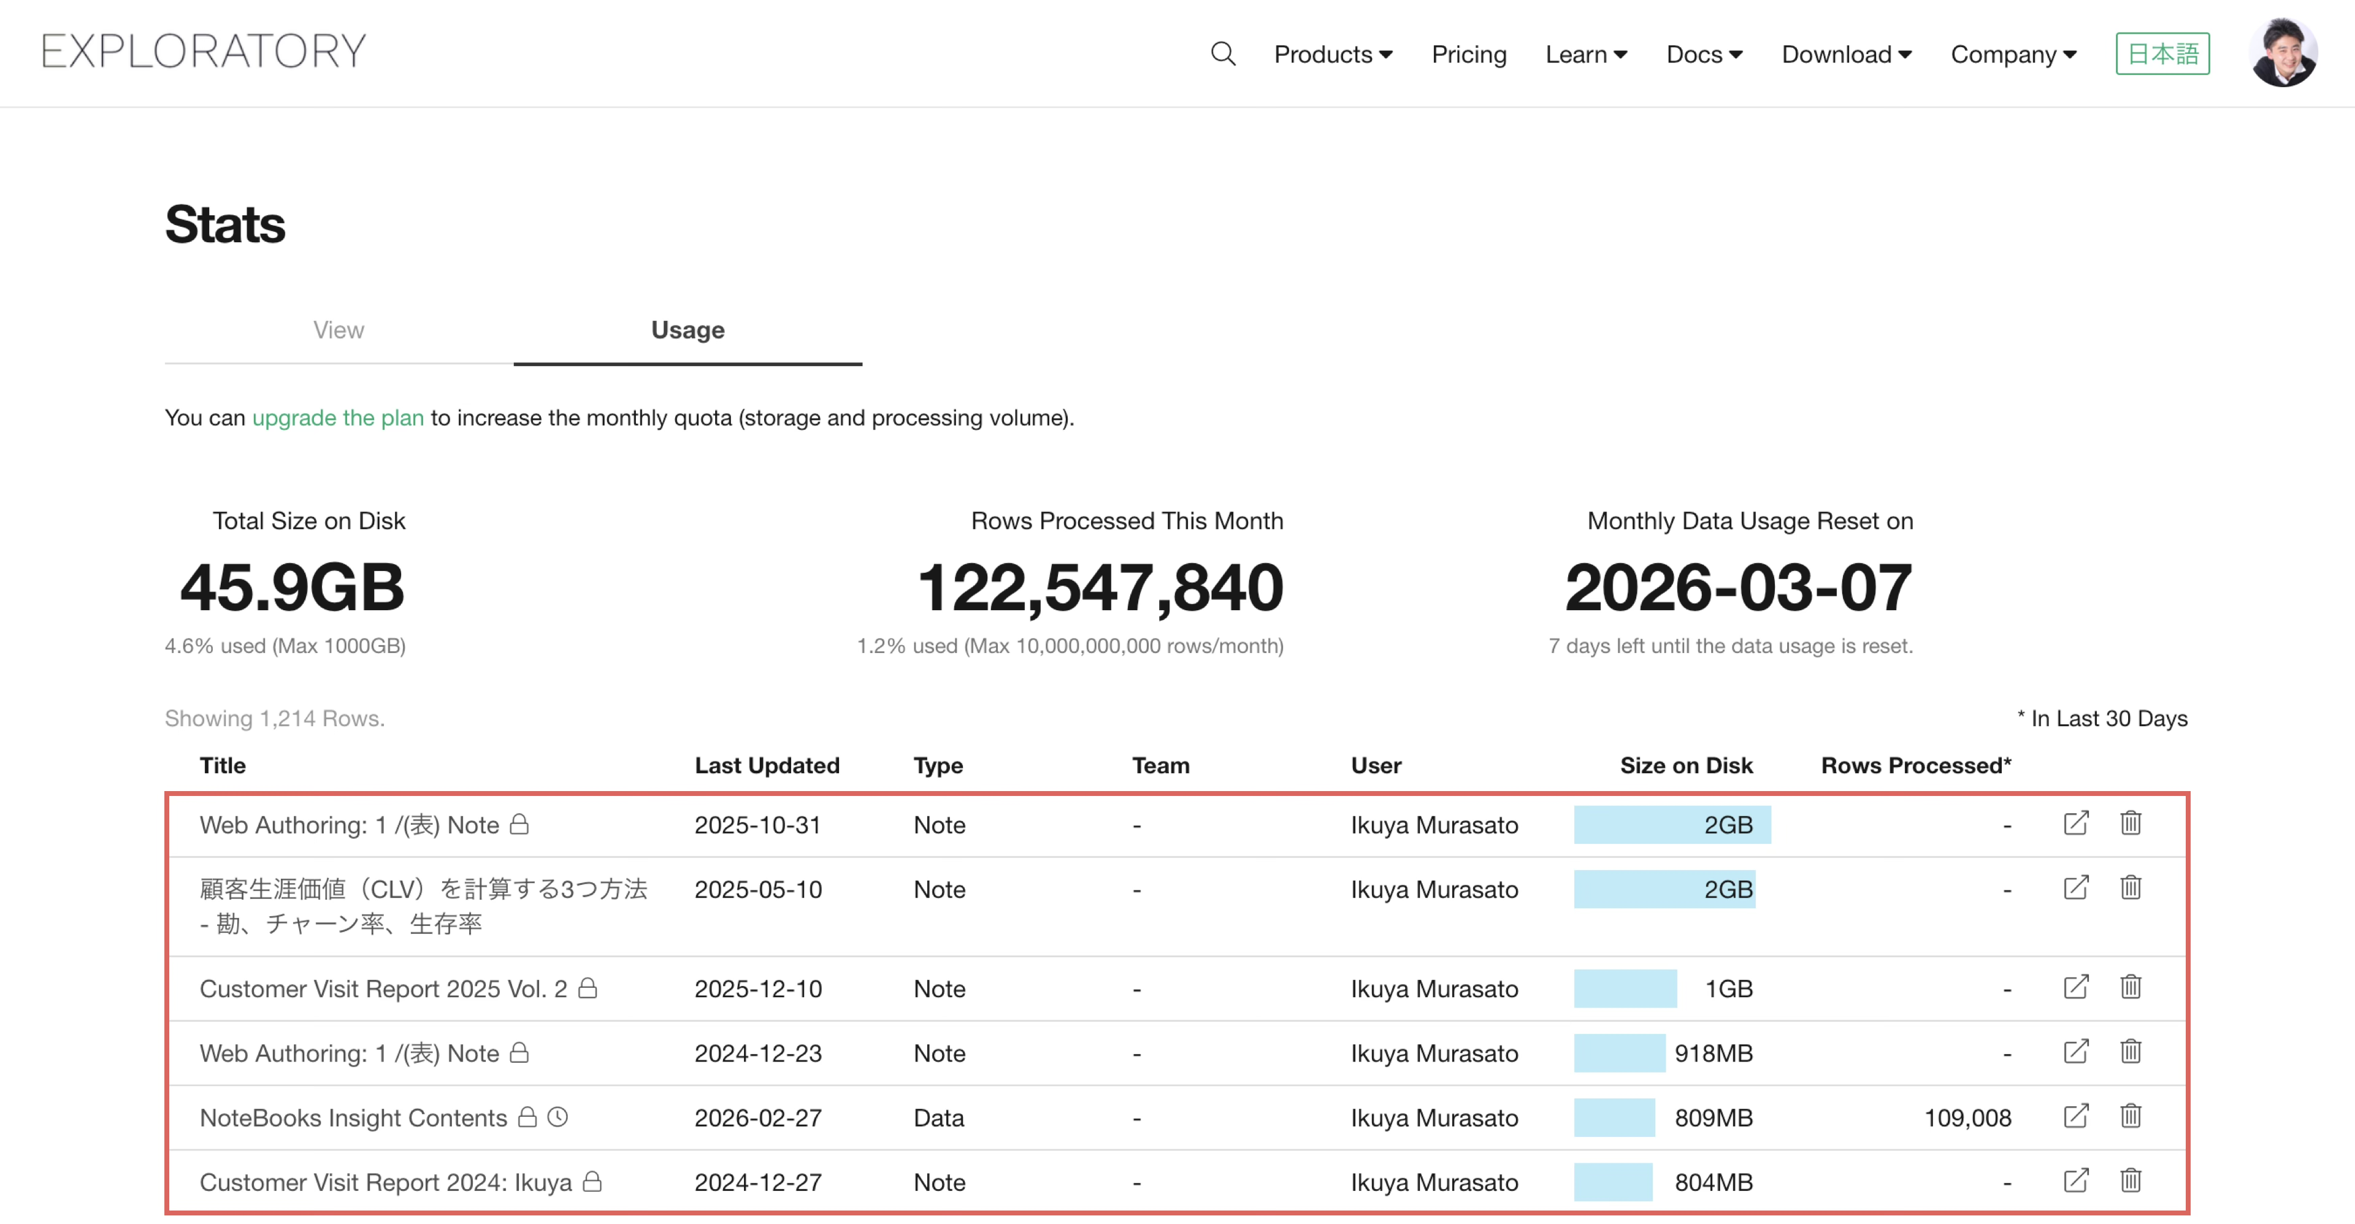
Task: Expand the Company dropdown menu
Action: [x=2012, y=55]
